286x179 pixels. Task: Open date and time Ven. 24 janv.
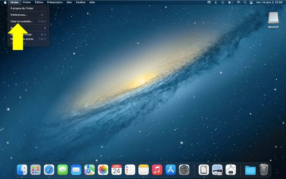coord(269,2)
